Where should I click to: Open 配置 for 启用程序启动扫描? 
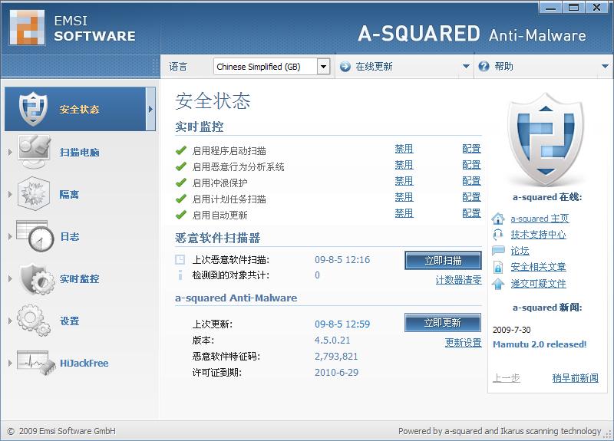click(471, 149)
